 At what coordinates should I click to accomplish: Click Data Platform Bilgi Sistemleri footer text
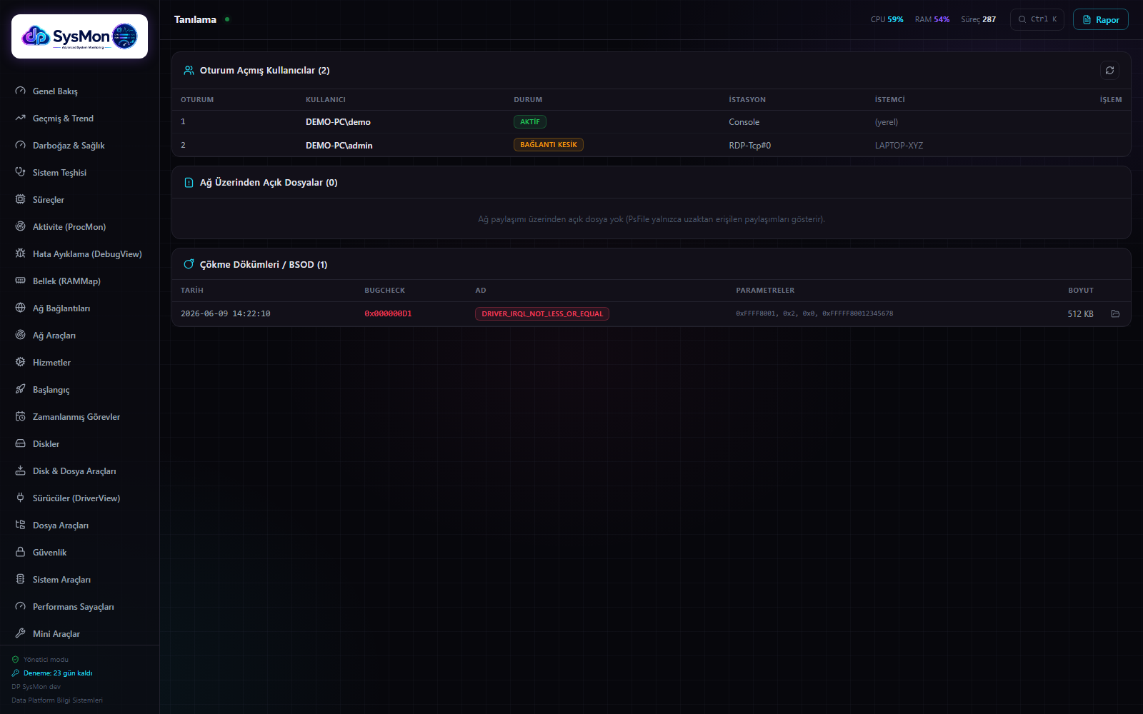(57, 700)
